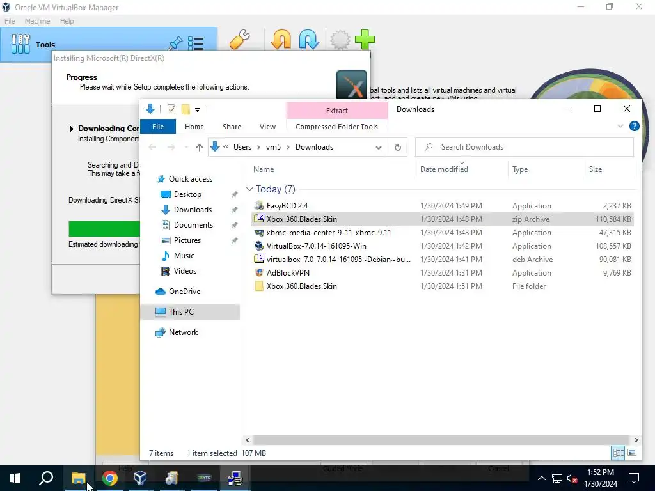
Task: Click VirtualBox Add green plus icon
Action: pyautogui.click(x=365, y=40)
